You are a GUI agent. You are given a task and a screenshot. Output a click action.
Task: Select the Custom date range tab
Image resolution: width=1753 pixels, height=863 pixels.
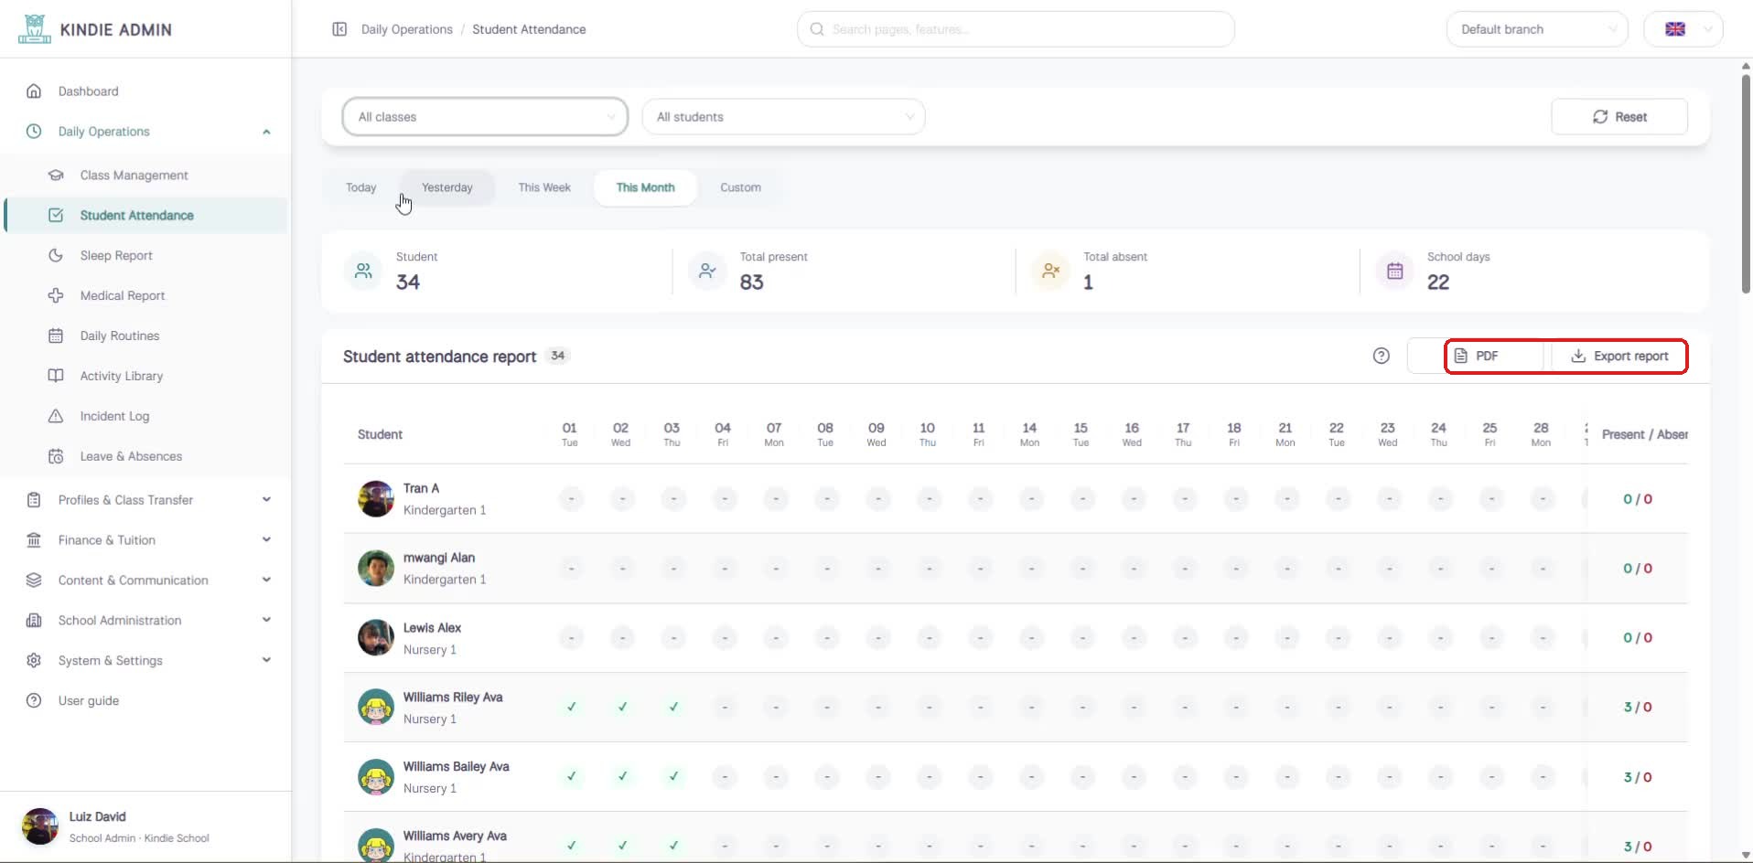740,187
